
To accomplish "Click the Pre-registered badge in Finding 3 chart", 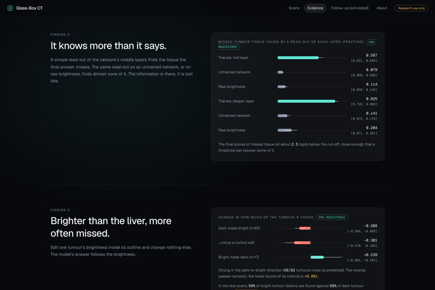I will pyautogui.click(x=332, y=217).
